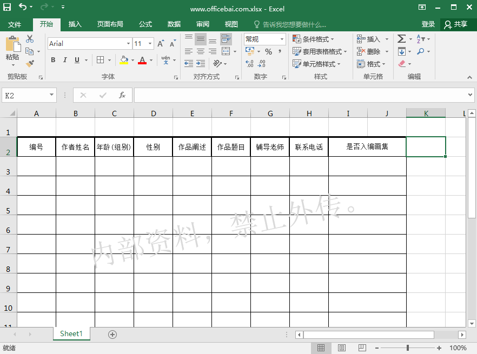Screen dimensions: 477x354
Task: Decrease decimal places
Action: [x=262, y=64]
